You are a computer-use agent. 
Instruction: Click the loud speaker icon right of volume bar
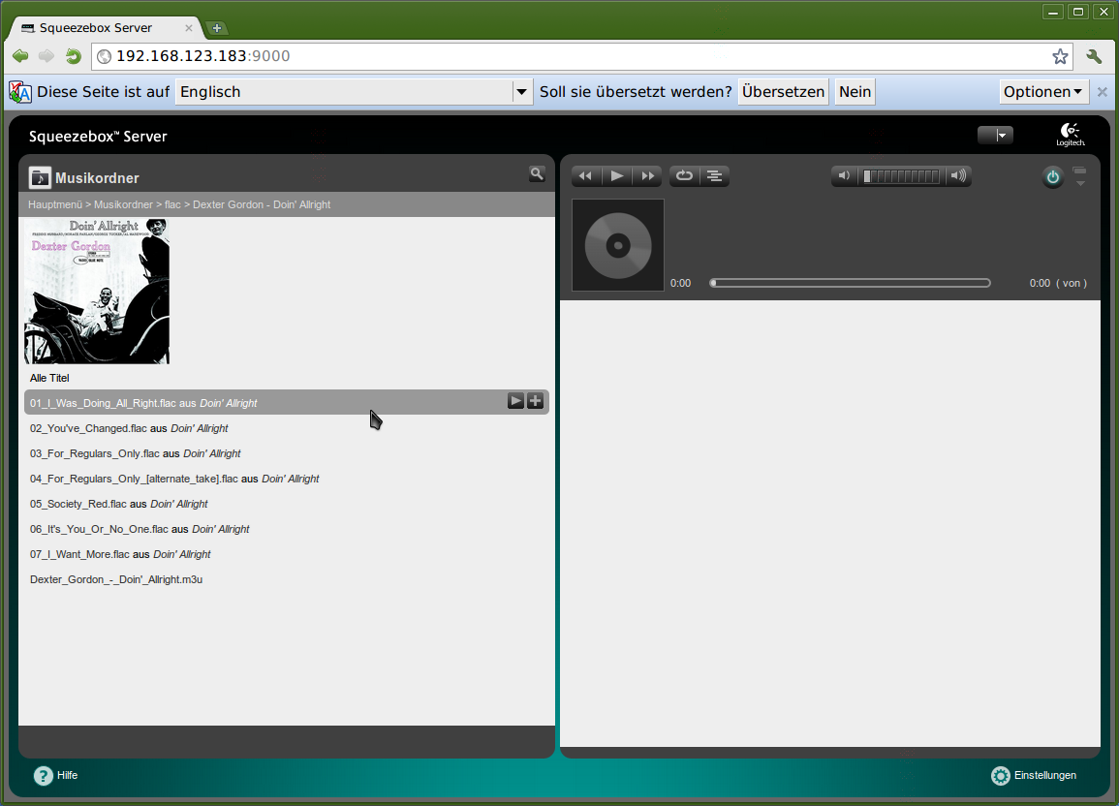click(x=958, y=175)
